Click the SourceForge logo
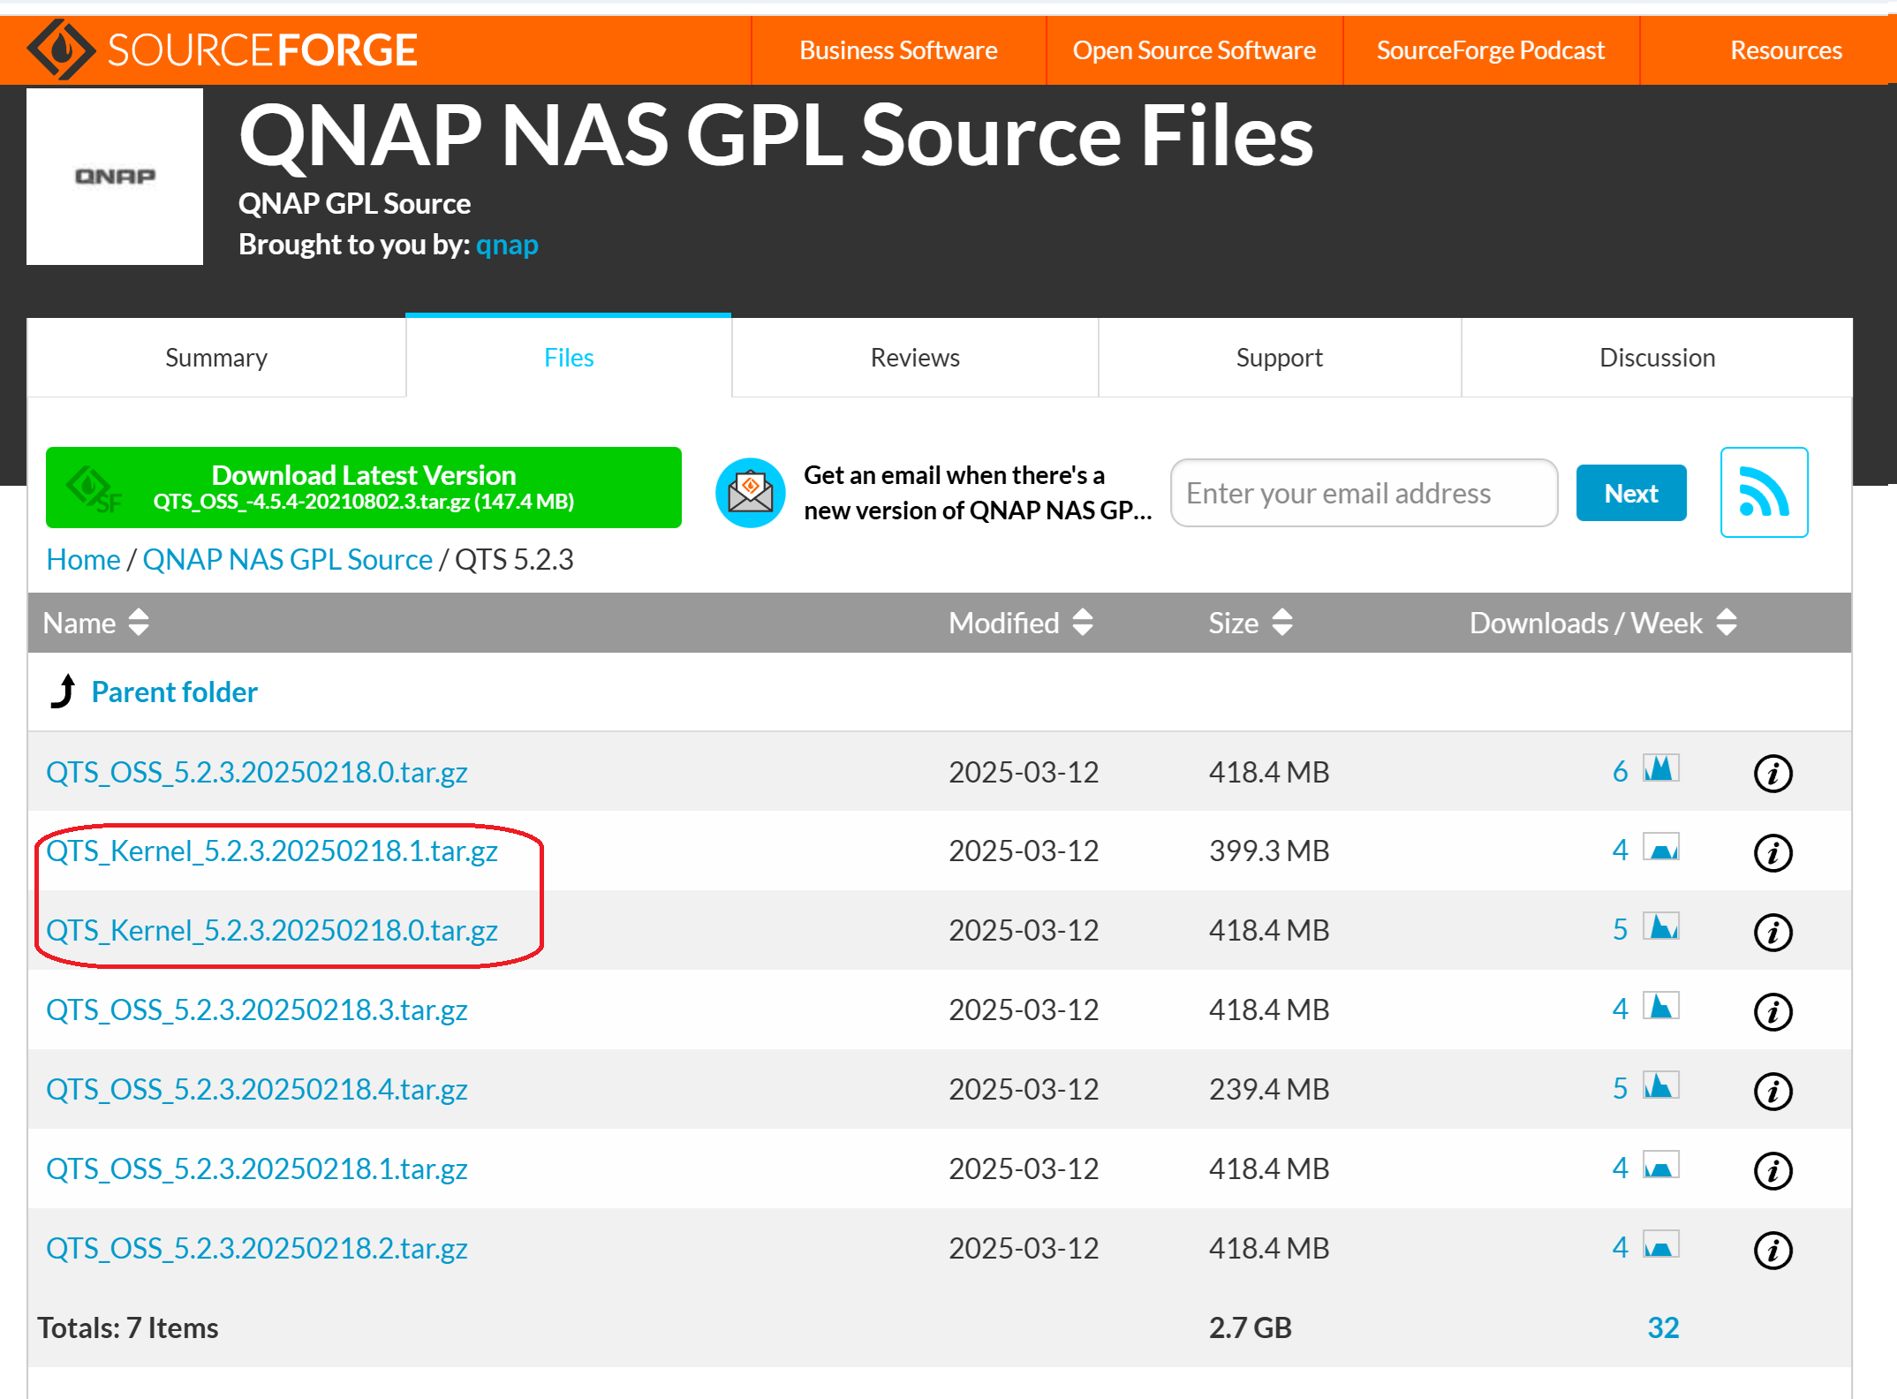The image size is (1897, 1399). pos(222,49)
